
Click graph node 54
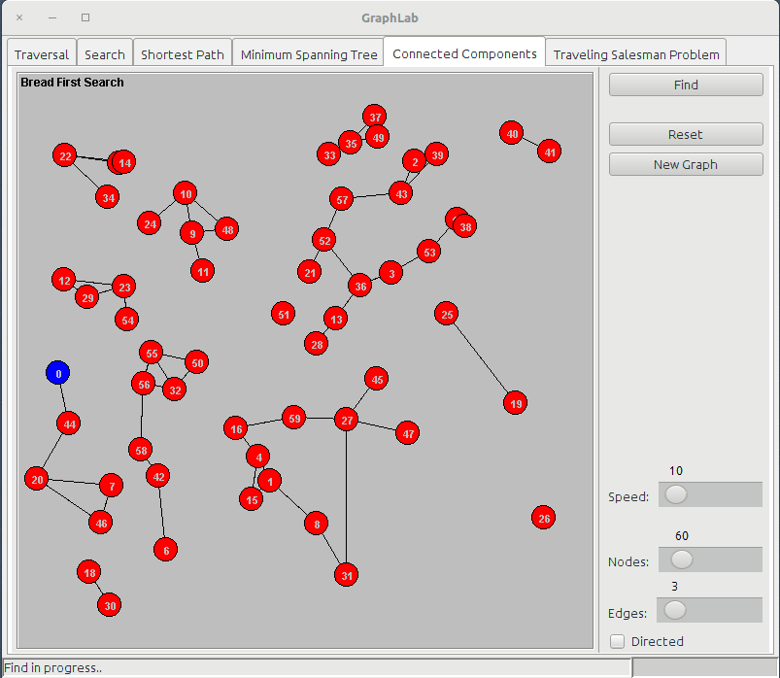(127, 320)
